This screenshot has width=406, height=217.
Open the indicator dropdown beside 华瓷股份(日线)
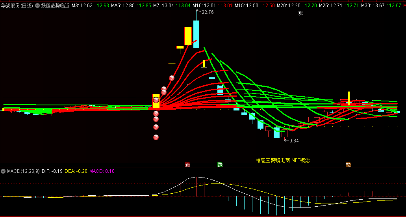pos(37,6)
